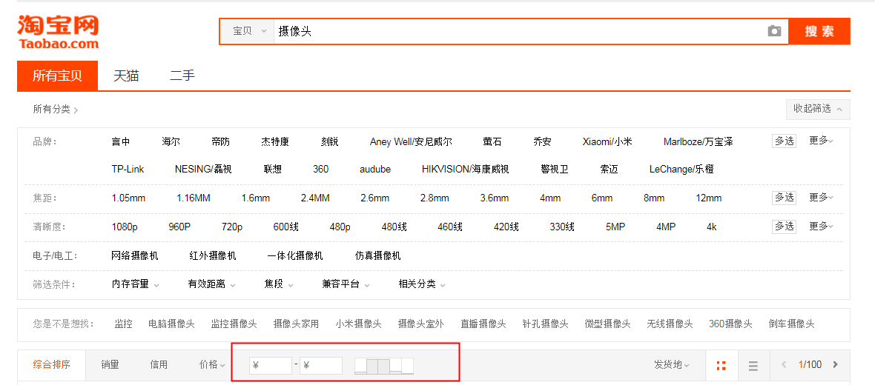Screen dimensions: 875x385
Task: Choose 网络摄像机 category
Action: click(x=134, y=255)
